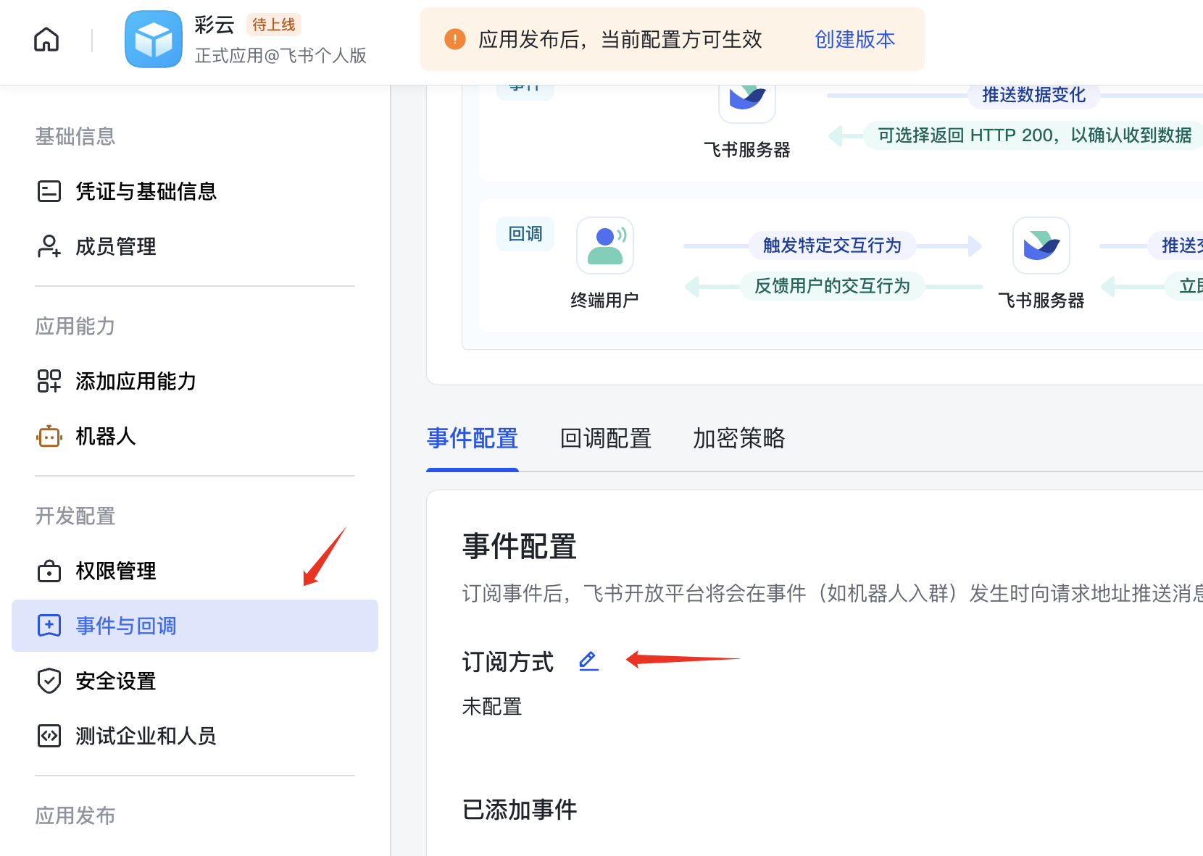This screenshot has width=1203, height=856.
Task: Select the 事件配置 tab
Action: click(x=472, y=439)
